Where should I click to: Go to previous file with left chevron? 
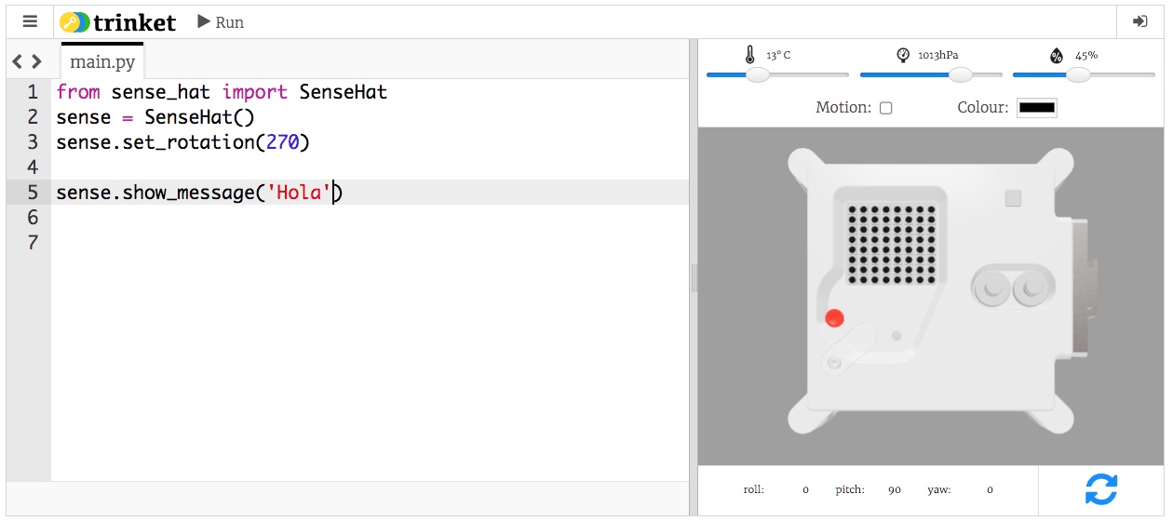tap(18, 62)
